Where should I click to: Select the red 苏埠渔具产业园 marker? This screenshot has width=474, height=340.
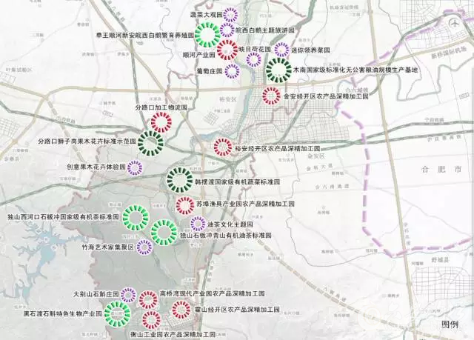[x=184, y=205]
